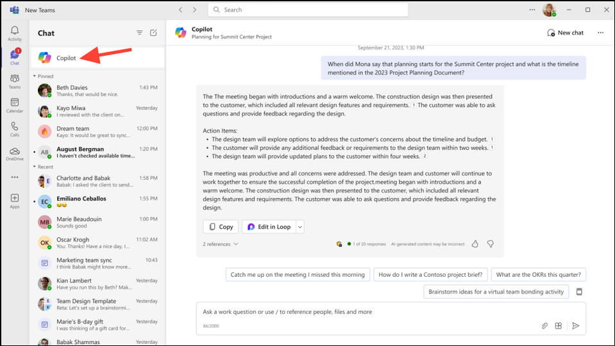
Task: Start a new chat with compose icon
Action: (153, 33)
